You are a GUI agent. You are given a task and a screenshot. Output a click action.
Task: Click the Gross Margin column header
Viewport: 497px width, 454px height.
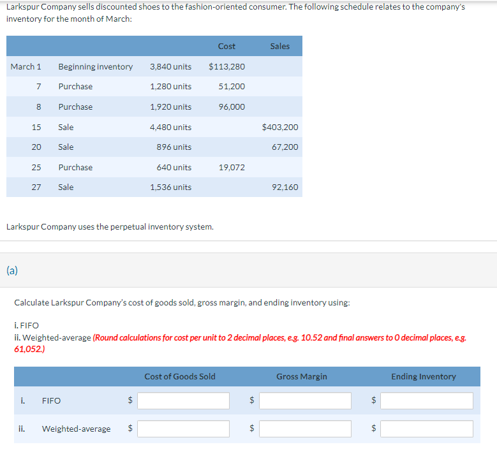(301, 376)
